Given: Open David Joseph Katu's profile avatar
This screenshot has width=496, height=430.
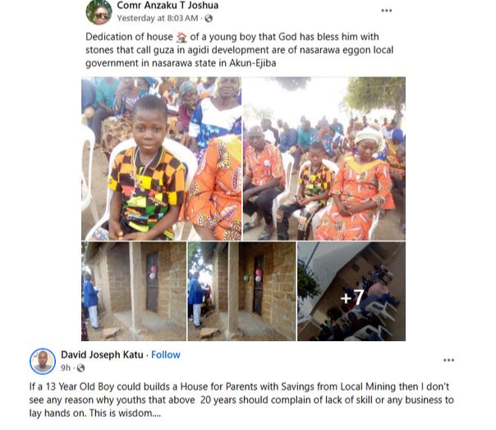Looking at the screenshot, I should [43, 361].
